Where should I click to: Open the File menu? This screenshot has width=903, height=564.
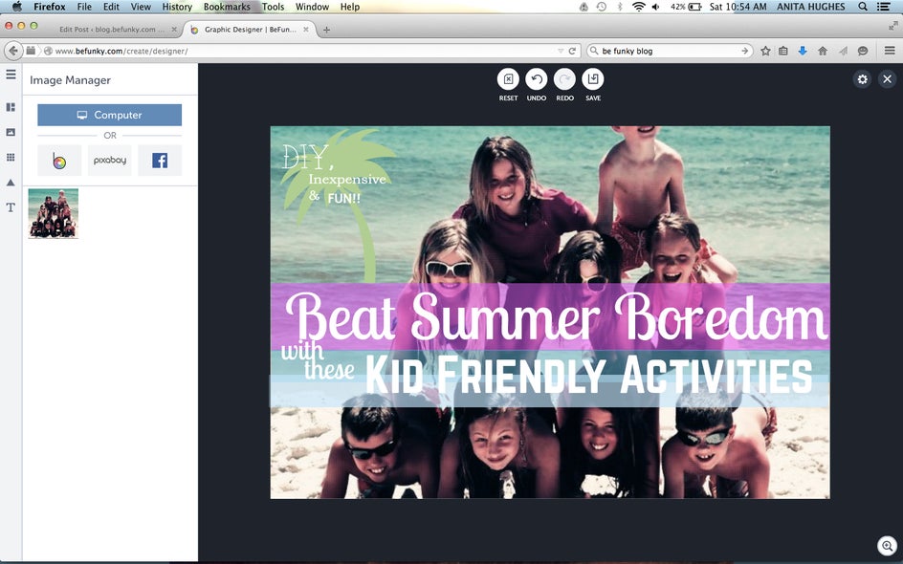tap(84, 7)
